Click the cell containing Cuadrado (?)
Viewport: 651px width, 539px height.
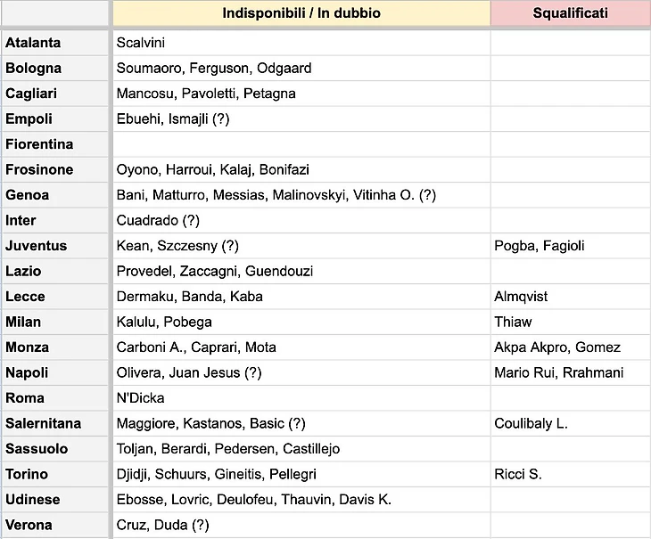(301, 220)
